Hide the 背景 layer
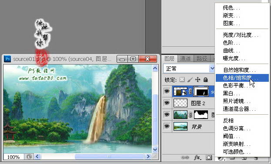 point(167,126)
